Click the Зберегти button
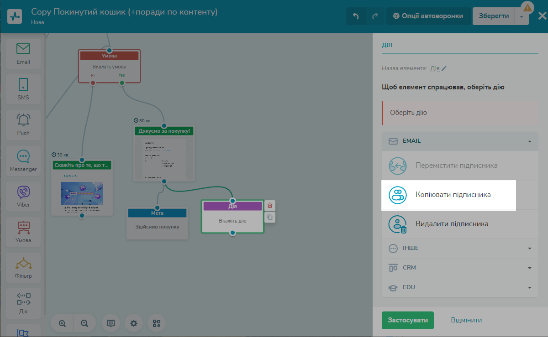 pos(494,16)
